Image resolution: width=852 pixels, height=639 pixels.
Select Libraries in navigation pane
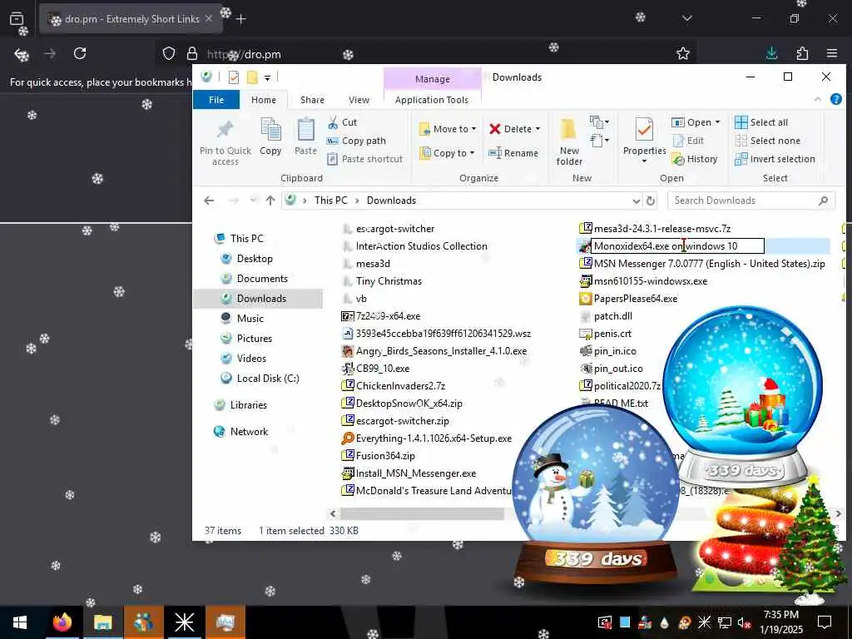point(248,405)
